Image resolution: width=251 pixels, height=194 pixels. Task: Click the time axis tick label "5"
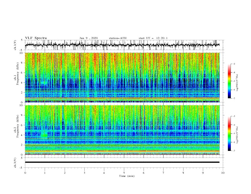pyautogui.click(x=124, y=173)
